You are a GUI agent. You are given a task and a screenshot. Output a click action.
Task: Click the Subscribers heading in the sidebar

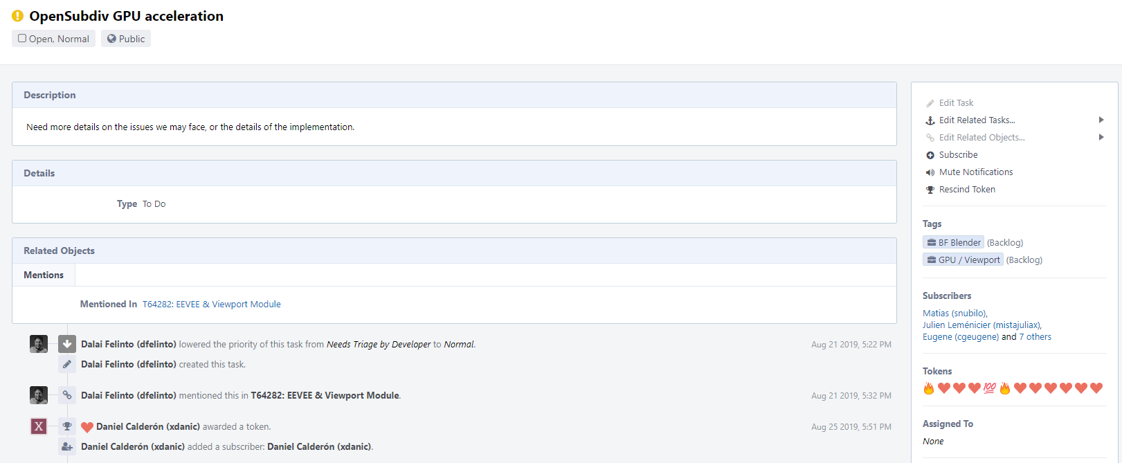click(x=947, y=296)
